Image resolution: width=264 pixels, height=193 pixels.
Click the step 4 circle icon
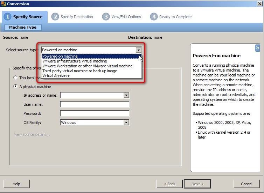pyautogui.click(x=154, y=17)
